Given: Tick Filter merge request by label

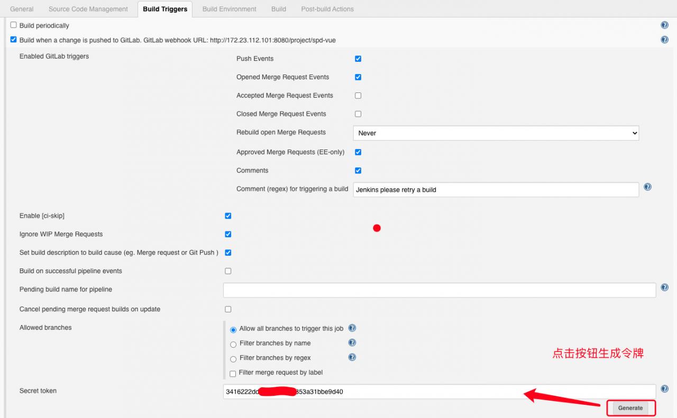Looking at the screenshot, I should pyautogui.click(x=233, y=374).
